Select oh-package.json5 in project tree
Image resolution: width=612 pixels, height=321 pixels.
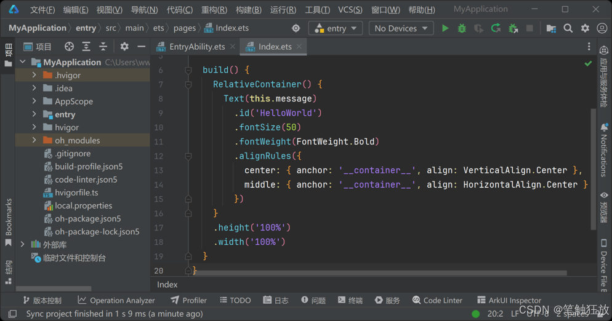88,219
